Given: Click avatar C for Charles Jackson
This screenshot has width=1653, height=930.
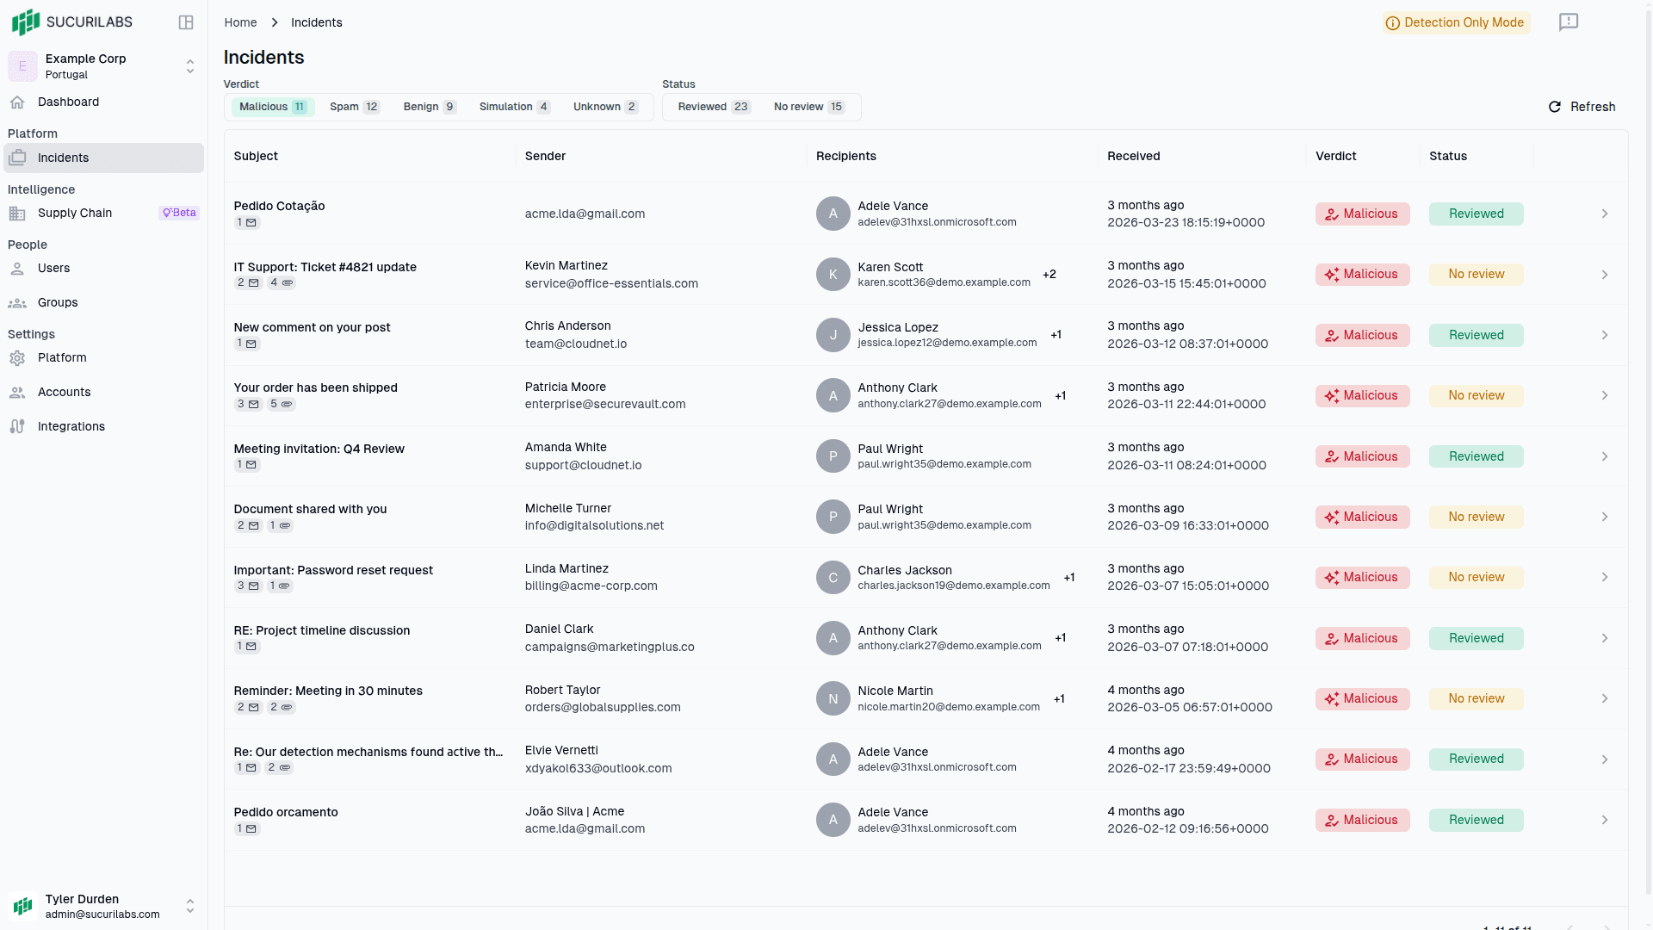Looking at the screenshot, I should tap(833, 578).
